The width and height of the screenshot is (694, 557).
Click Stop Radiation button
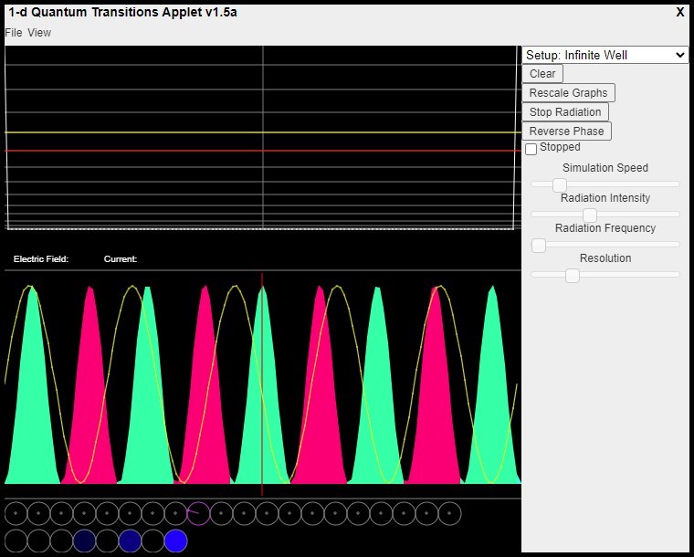565,112
